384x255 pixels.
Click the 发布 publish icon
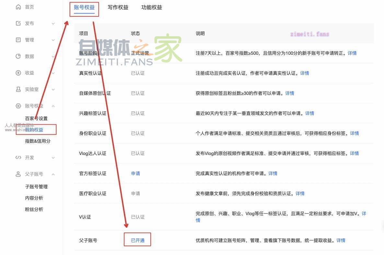click(18, 23)
